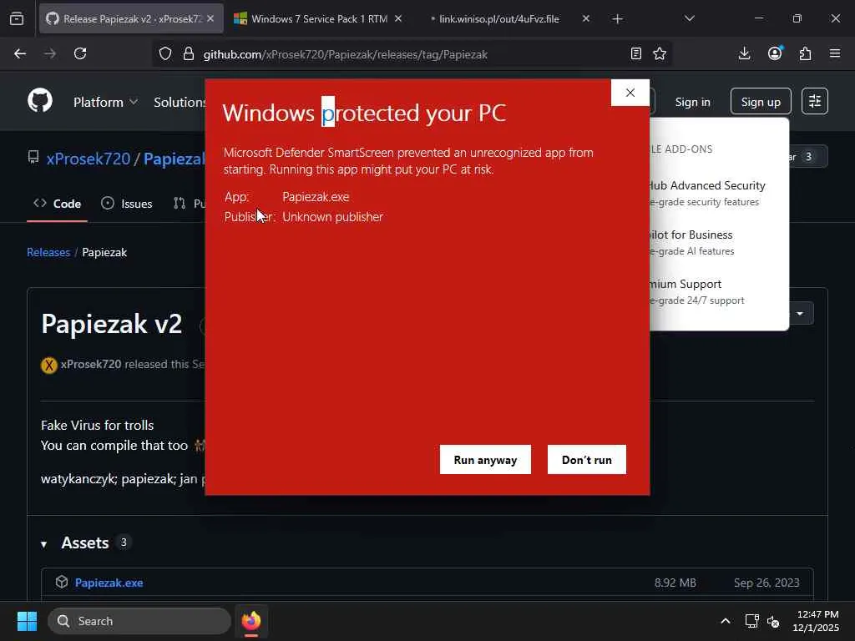Click Sign in link
This screenshot has width=855, height=641.
pos(692,102)
